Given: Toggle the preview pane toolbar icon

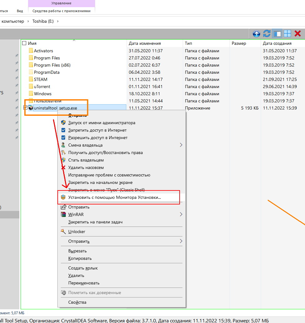Looking at the screenshot, I should [x=277, y=34].
